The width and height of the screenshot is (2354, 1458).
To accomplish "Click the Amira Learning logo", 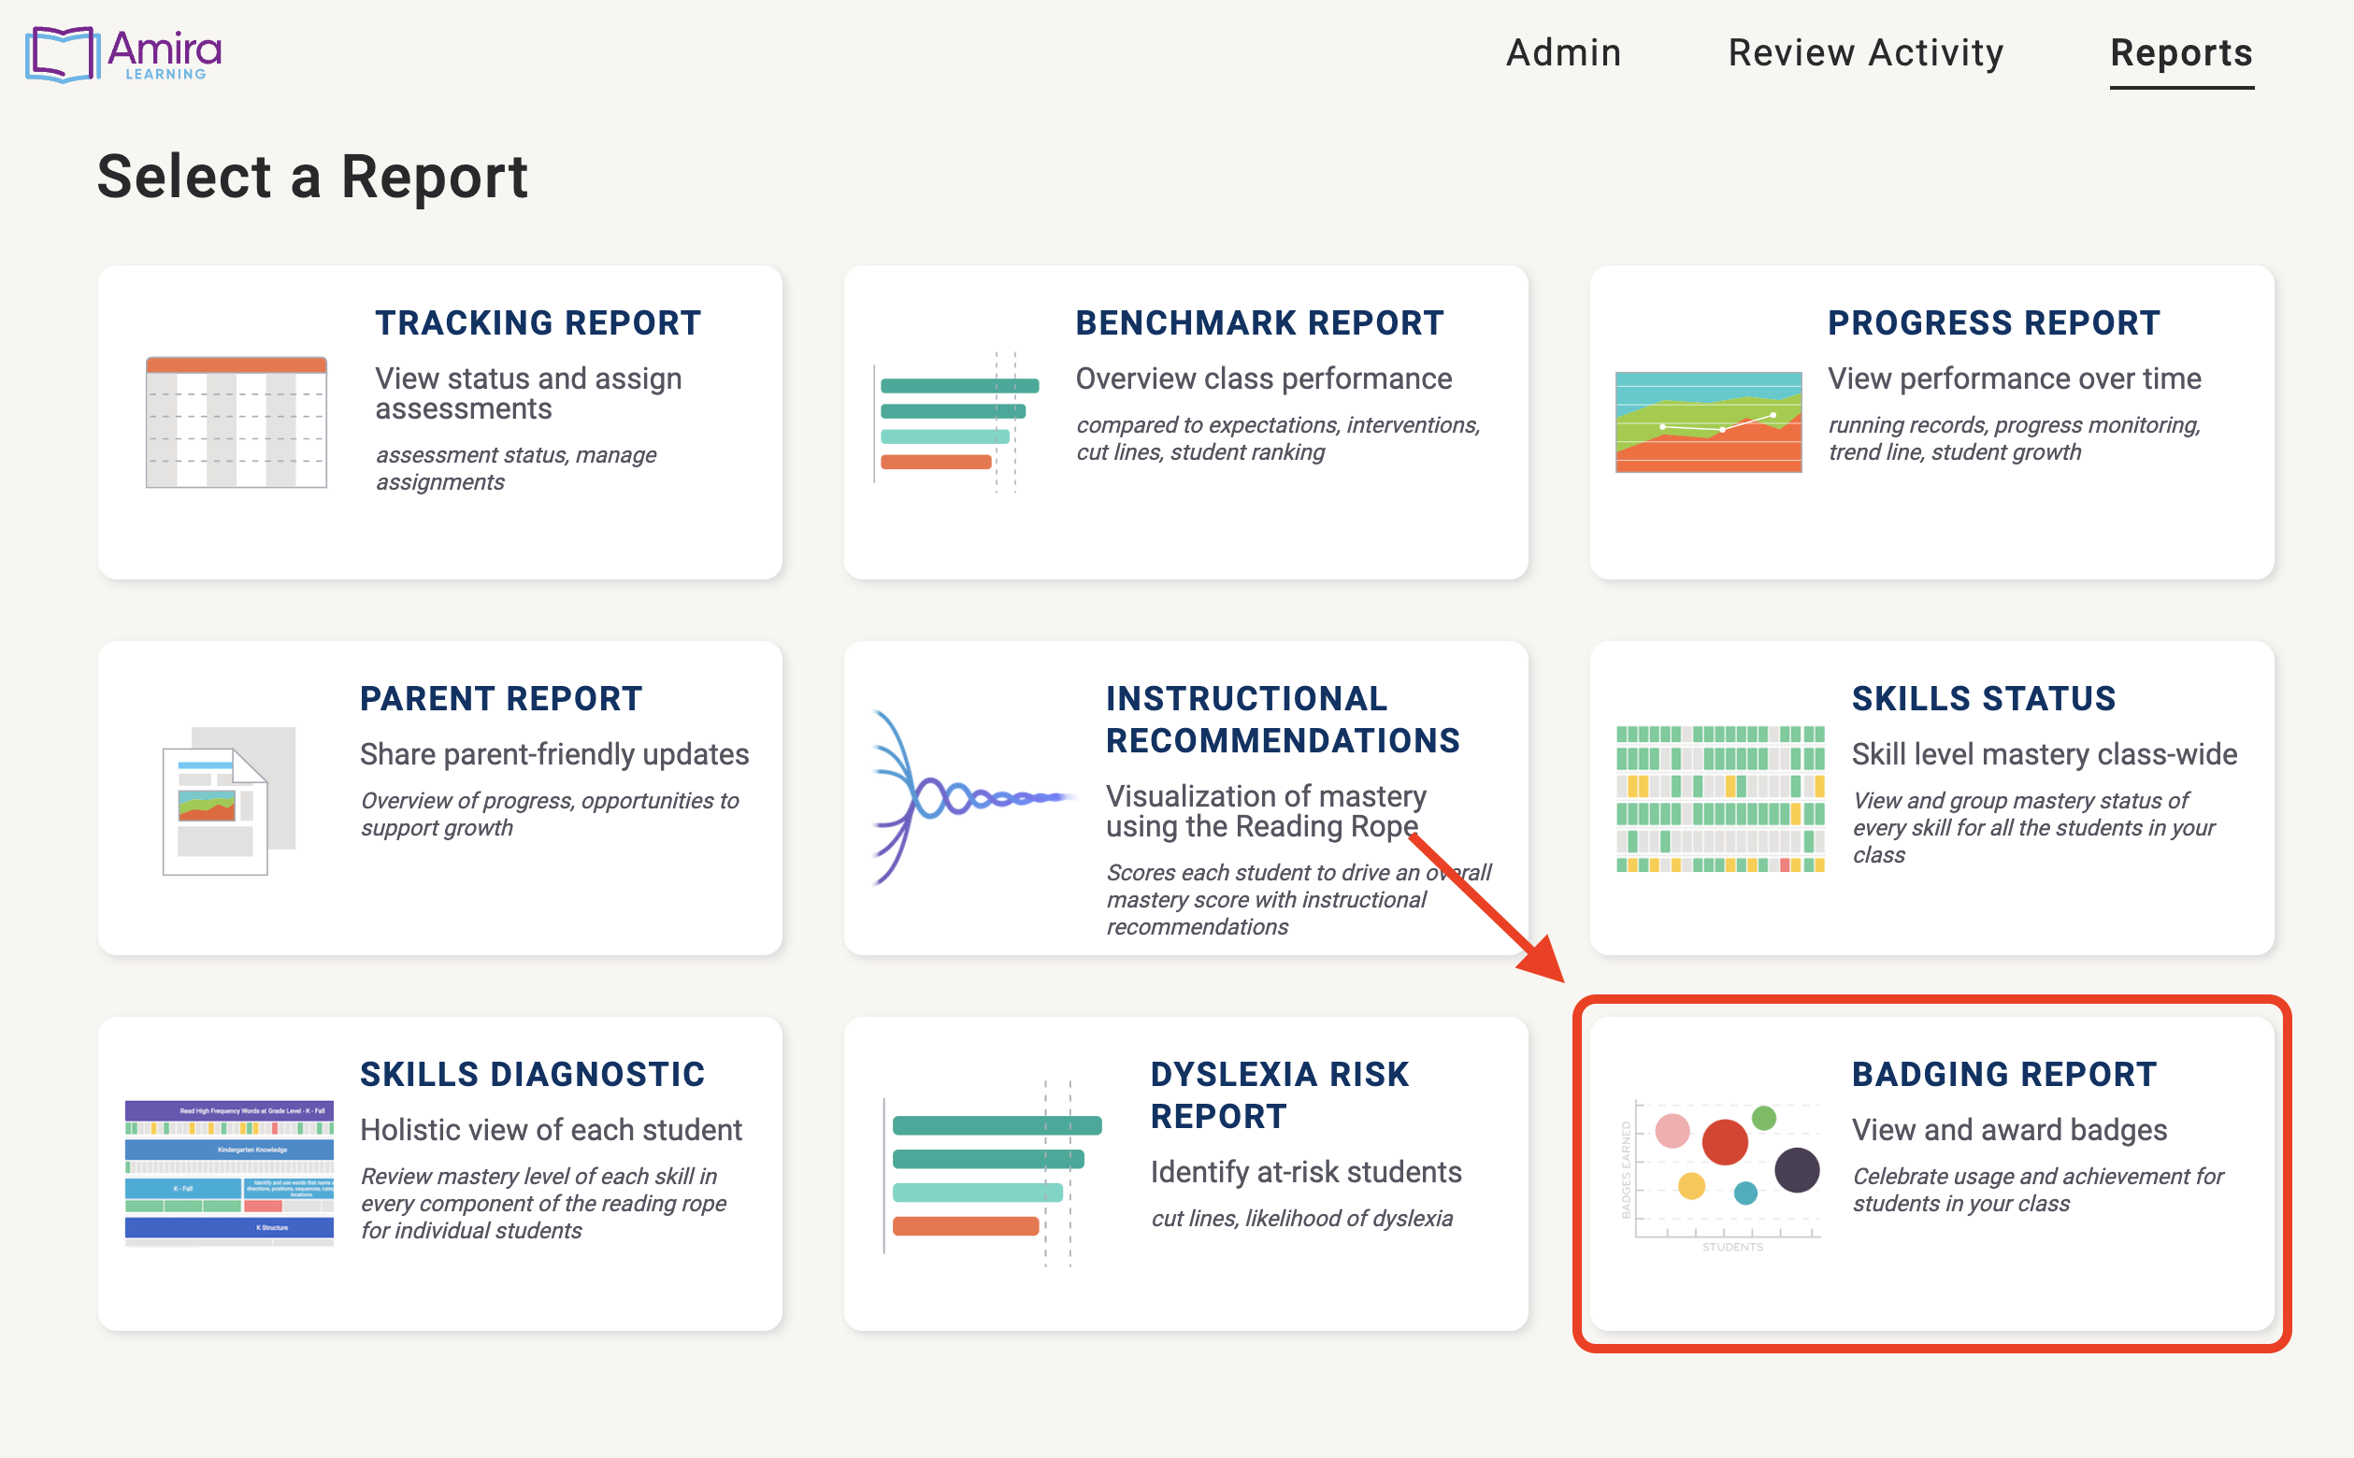I will click(x=123, y=54).
